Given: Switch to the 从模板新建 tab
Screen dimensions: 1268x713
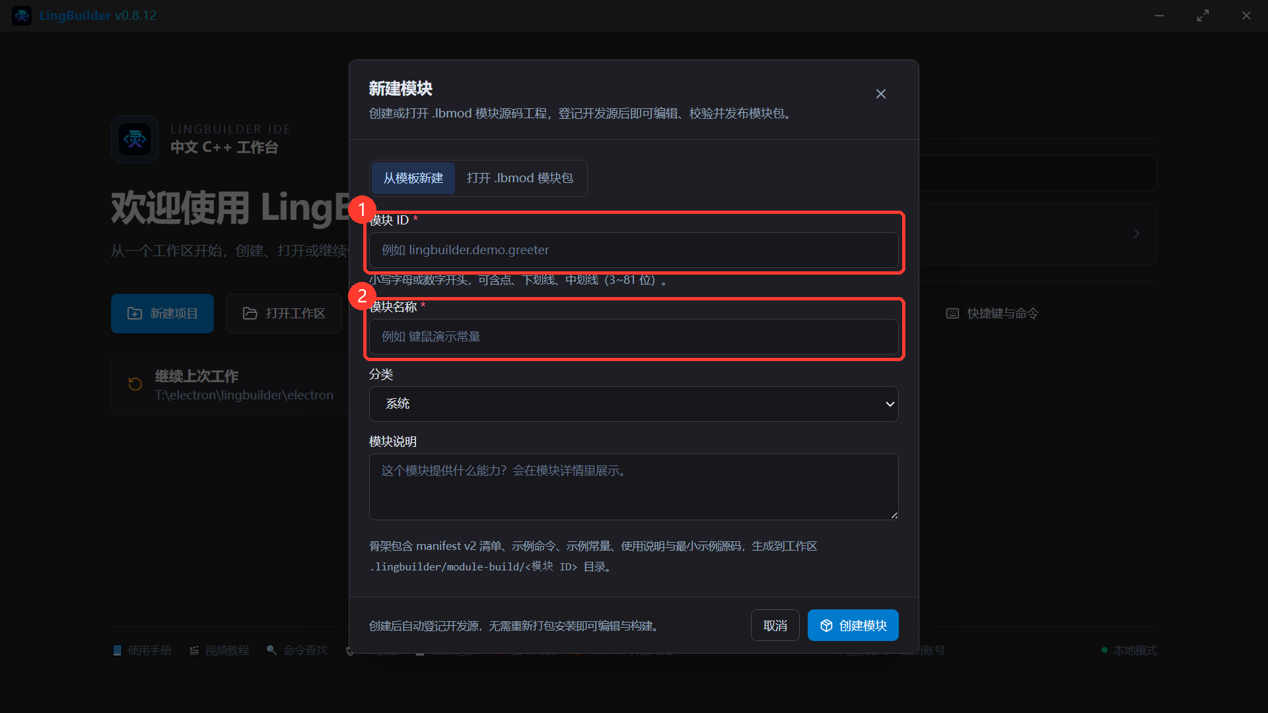Looking at the screenshot, I should 413,178.
